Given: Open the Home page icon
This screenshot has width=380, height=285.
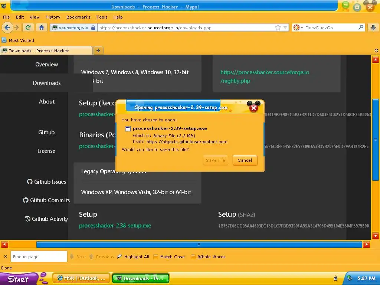Looking at the screenshot, I should (42, 27).
